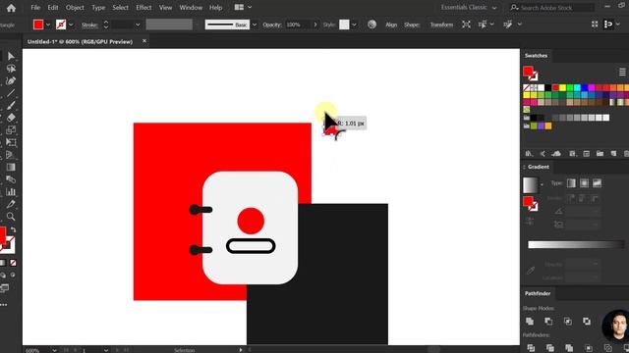Click the Home icon
Image resolution: width=629 pixels, height=353 pixels.
(x=11, y=8)
